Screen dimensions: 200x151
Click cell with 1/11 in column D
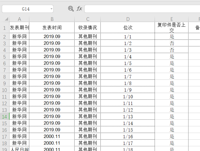[128, 103]
